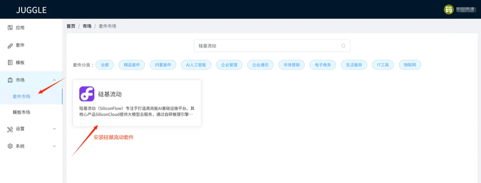Viewport: 481px width, 183px height.
Task: Click the 应用 sidebar icon
Action: tap(10, 28)
